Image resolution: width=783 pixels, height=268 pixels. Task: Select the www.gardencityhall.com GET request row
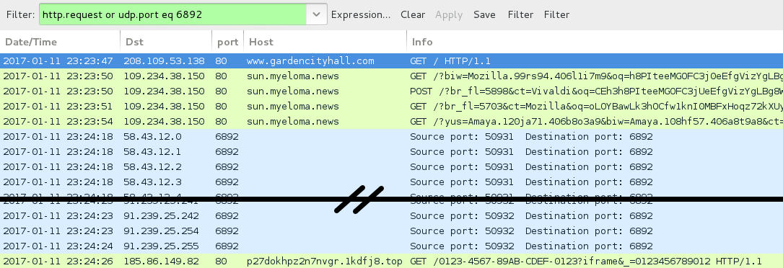click(x=391, y=61)
